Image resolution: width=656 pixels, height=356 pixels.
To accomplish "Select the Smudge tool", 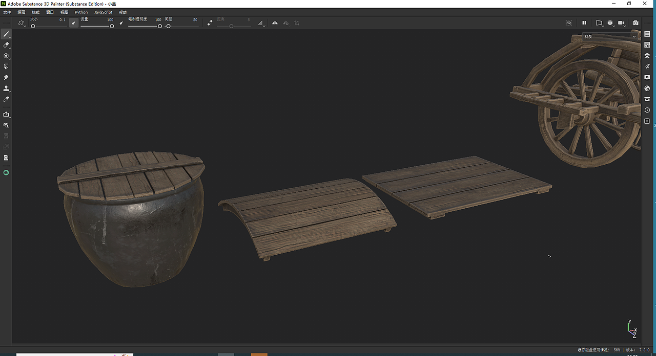I will coord(6,78).
